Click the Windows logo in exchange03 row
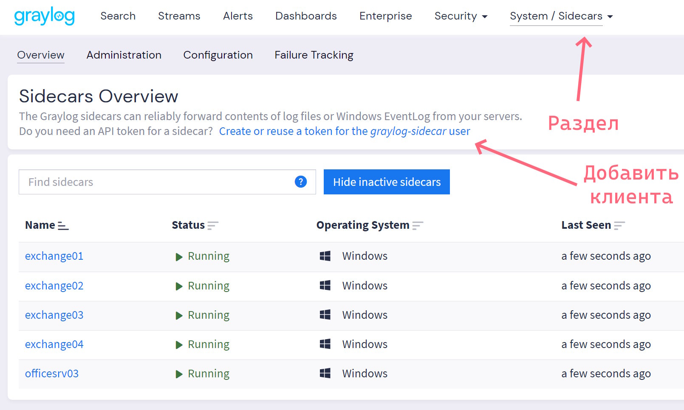 [x=325, y=315]
